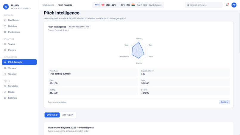Open the Model tool label
240x135 pixels.
11,92
